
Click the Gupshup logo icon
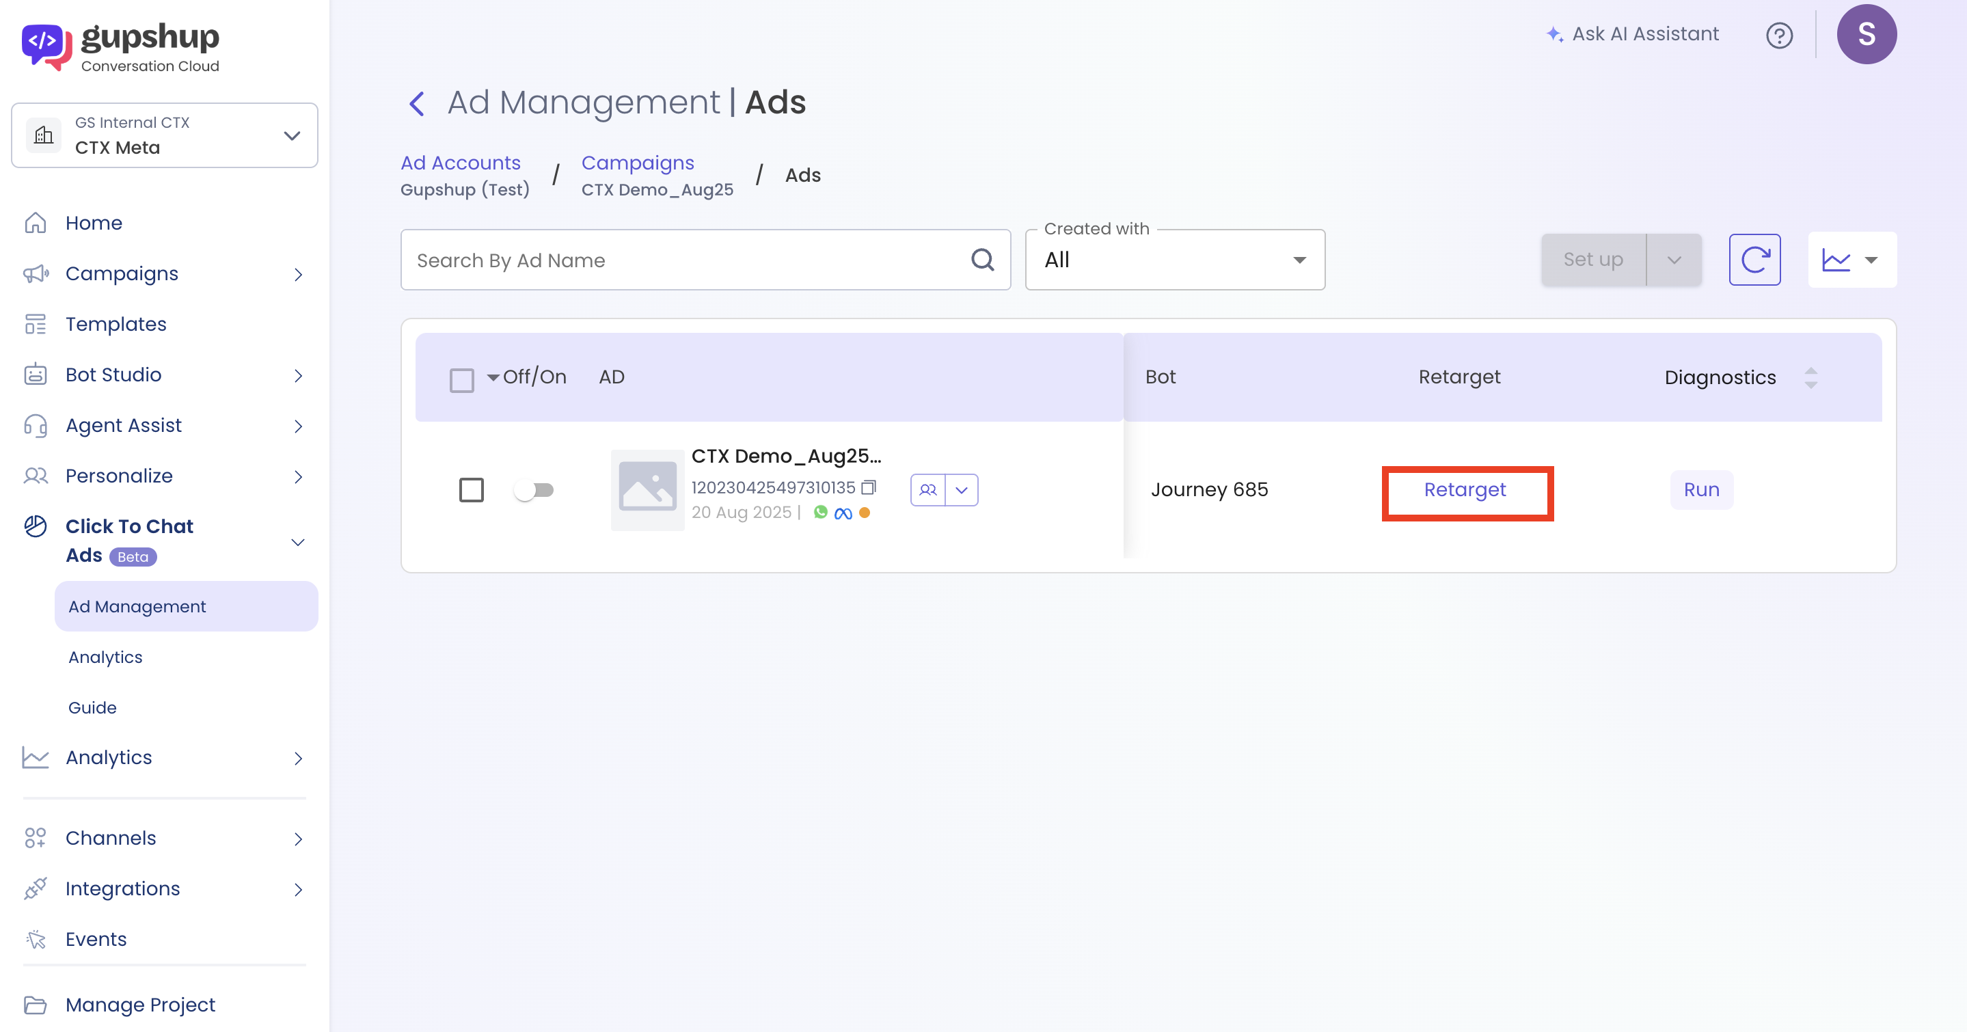point(46,46)
